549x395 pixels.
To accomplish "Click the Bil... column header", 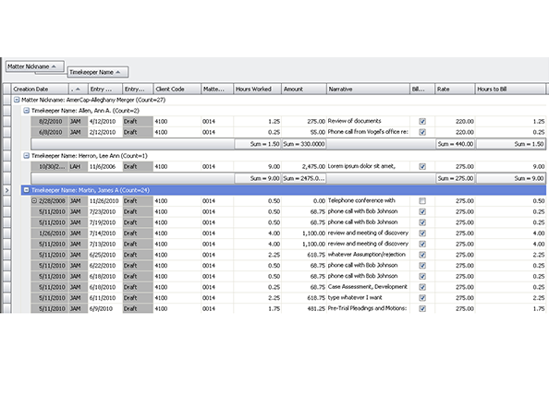I will pos(422,90).
